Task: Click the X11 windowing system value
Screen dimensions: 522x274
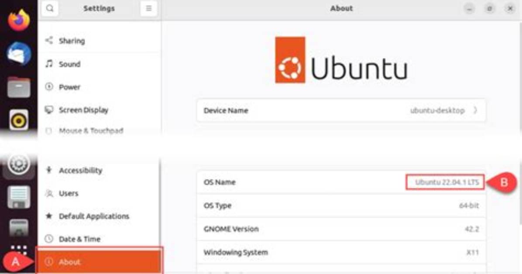Action: (472, 252)
